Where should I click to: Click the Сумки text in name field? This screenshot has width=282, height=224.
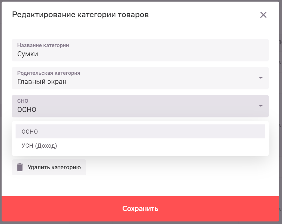[x=28, y=54]
